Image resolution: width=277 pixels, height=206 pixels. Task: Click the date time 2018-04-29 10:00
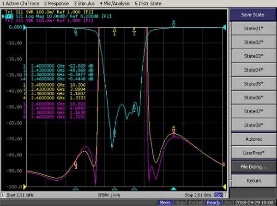pos(254,203)
